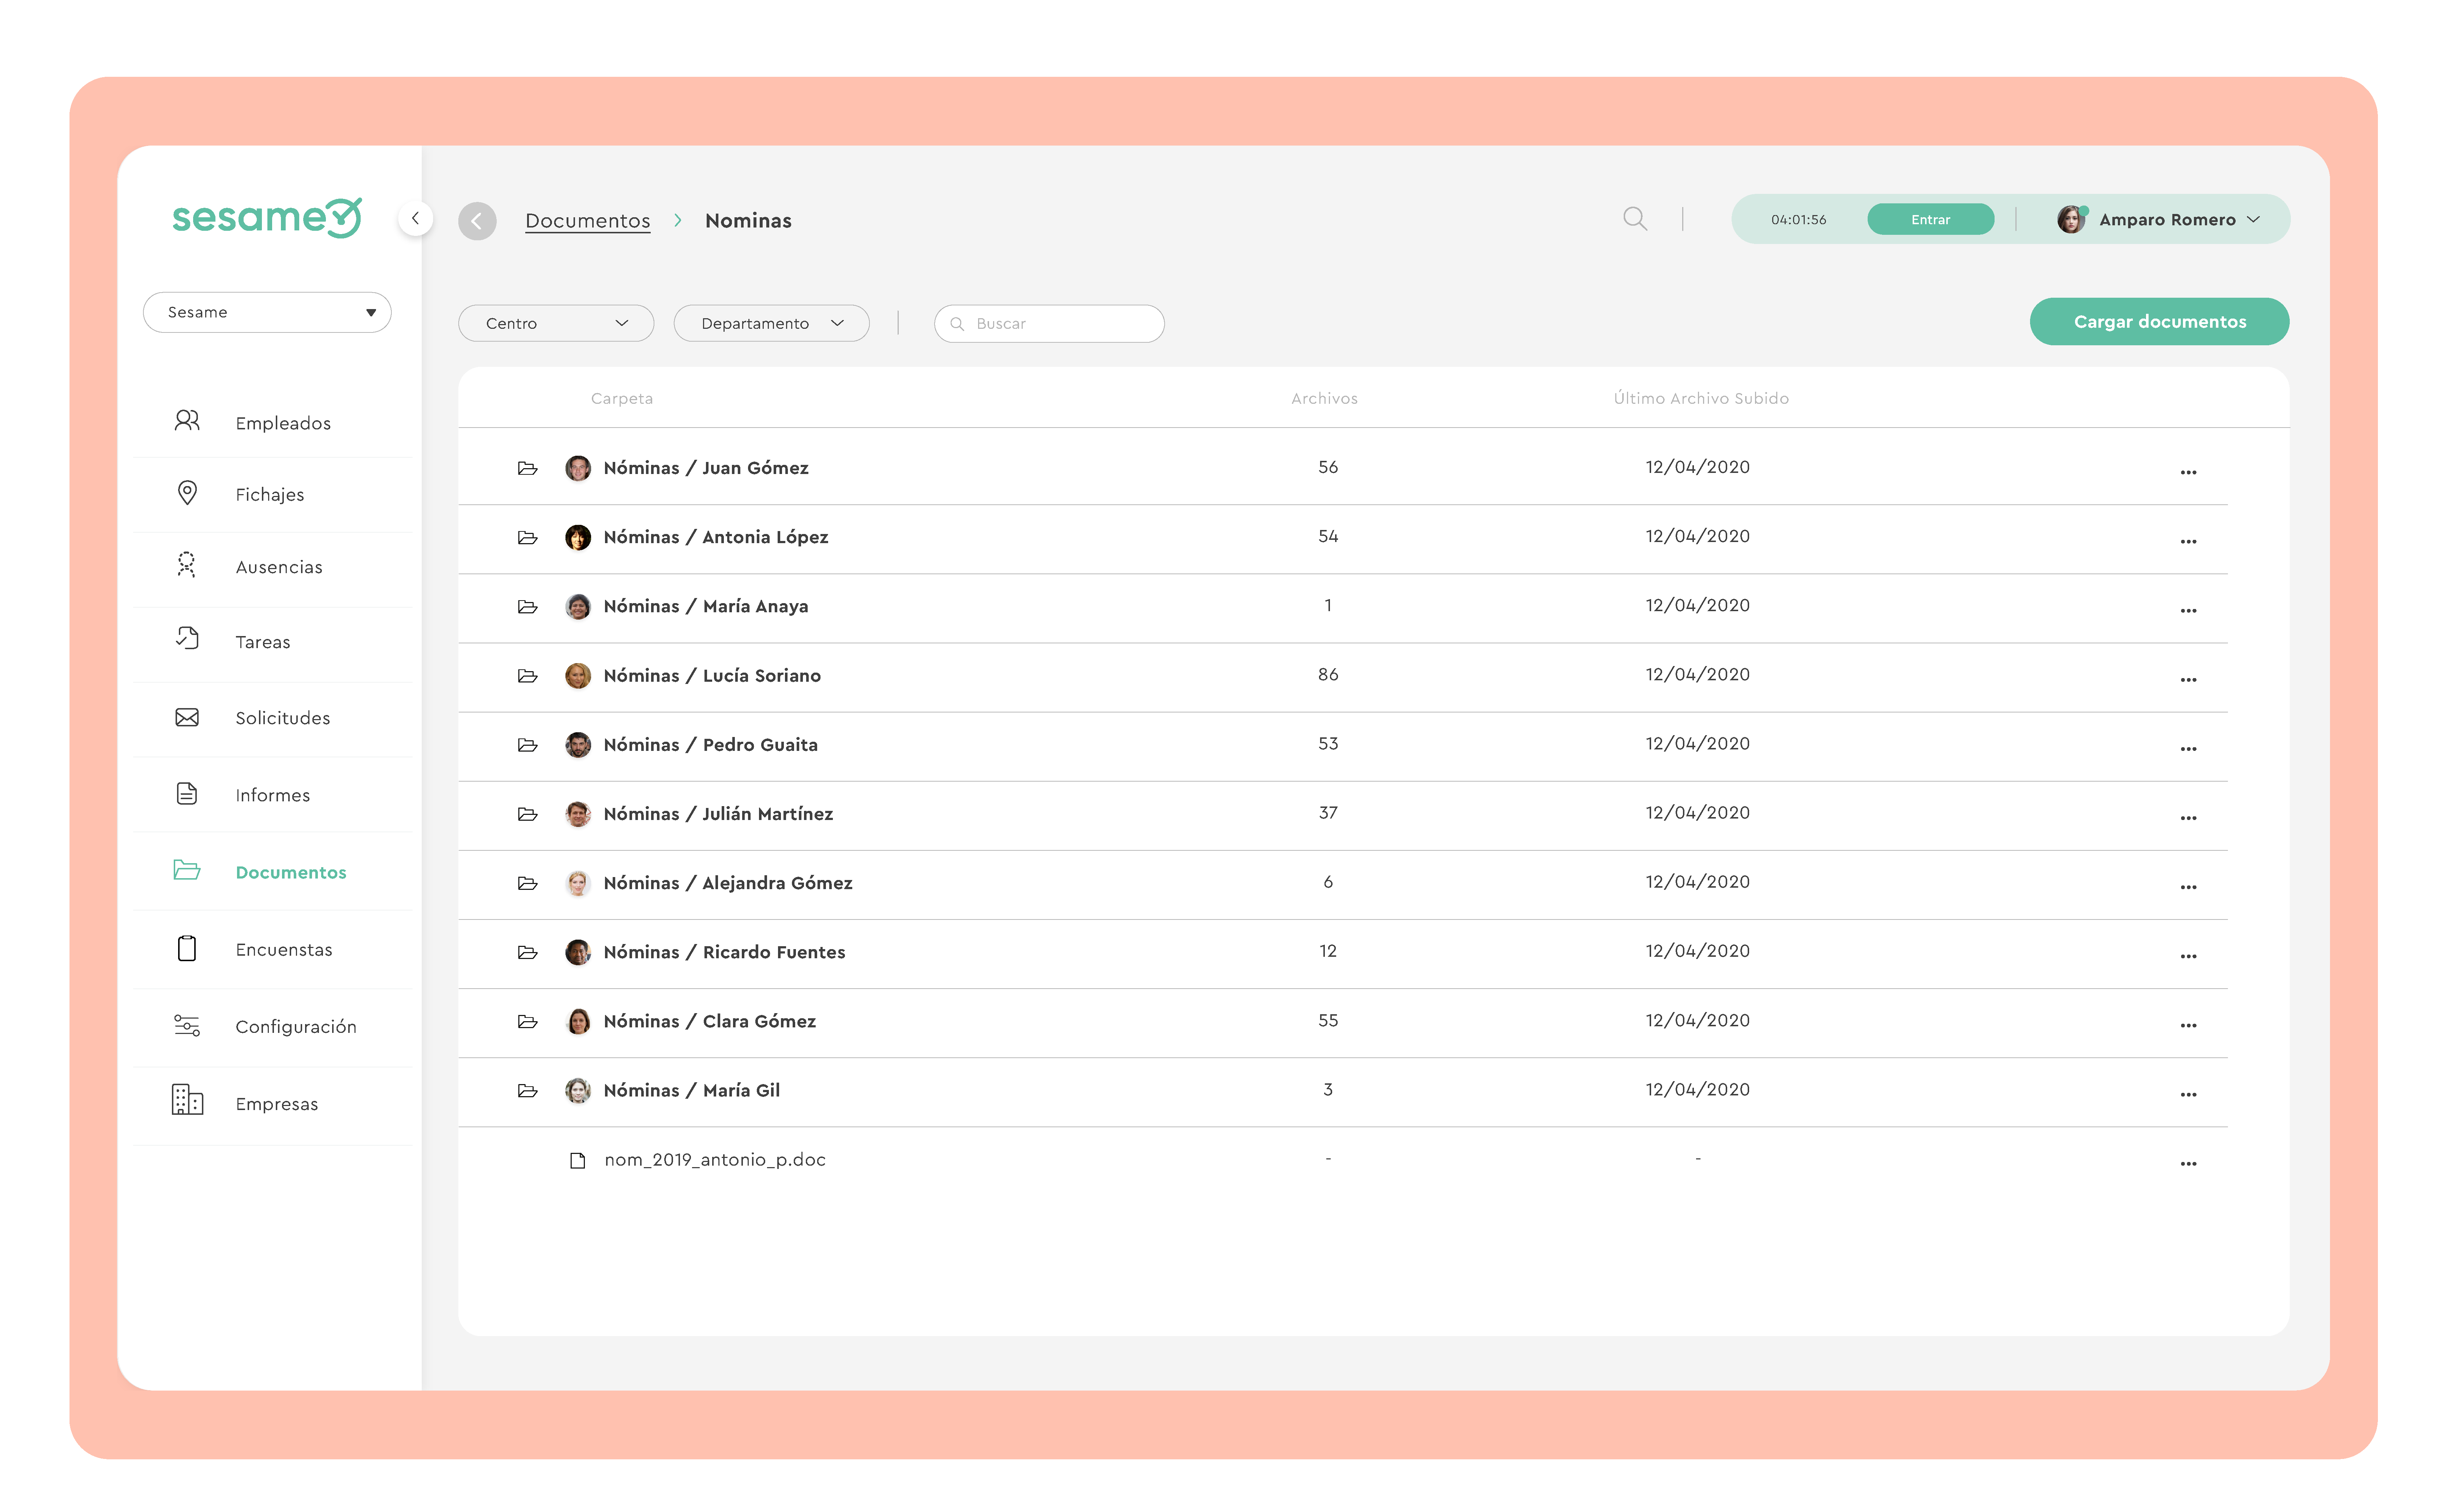Open Informes in the sidebar menu
The image size is (2439, 1512).
click(273, 795)
